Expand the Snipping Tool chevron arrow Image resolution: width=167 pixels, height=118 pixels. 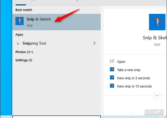94,43
